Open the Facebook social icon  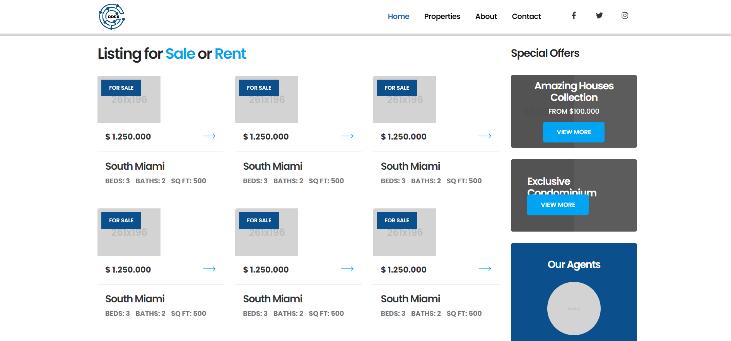tap(574, 15)
